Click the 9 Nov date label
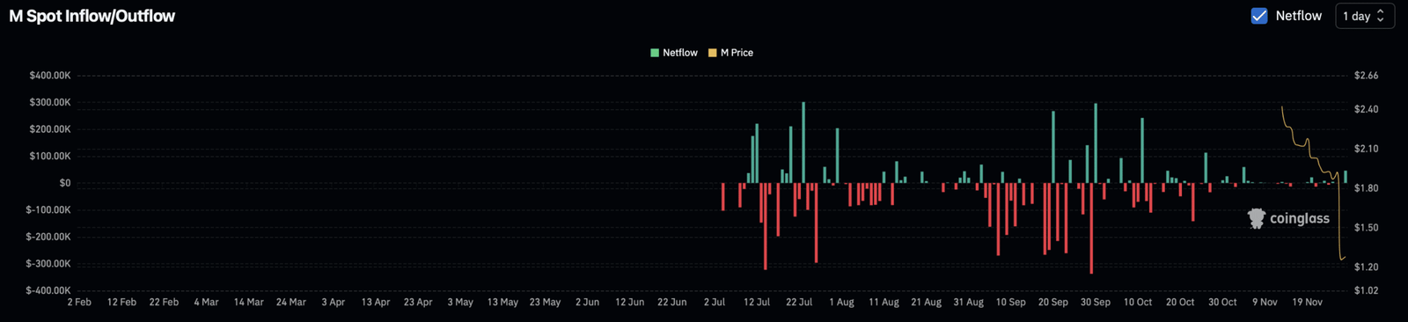Viewport: 1408px width, 322px height. [x=1265, y=302]
